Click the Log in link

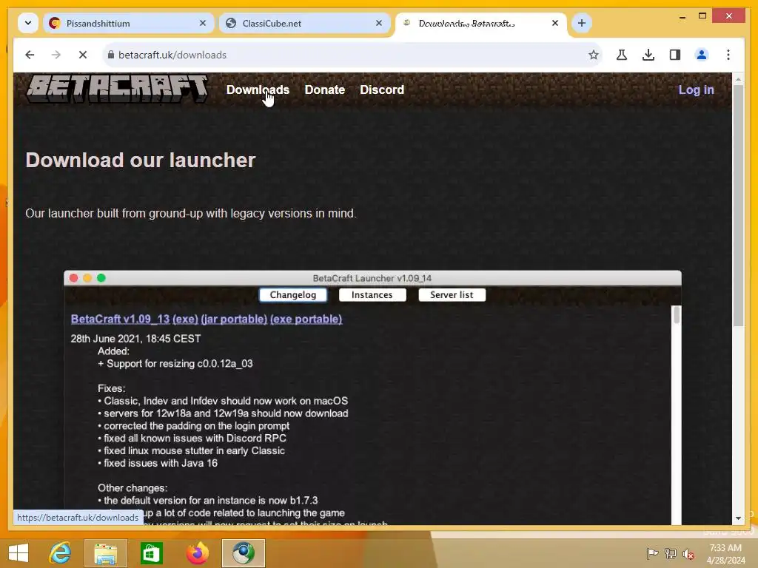[x=696, y=89]
